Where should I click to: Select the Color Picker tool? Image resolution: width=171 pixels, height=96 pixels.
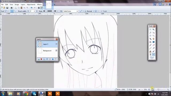point(153,48)
